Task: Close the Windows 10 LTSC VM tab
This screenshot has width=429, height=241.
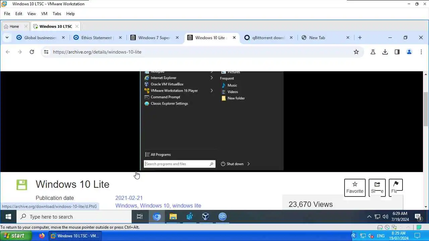Action: (77, 26)
